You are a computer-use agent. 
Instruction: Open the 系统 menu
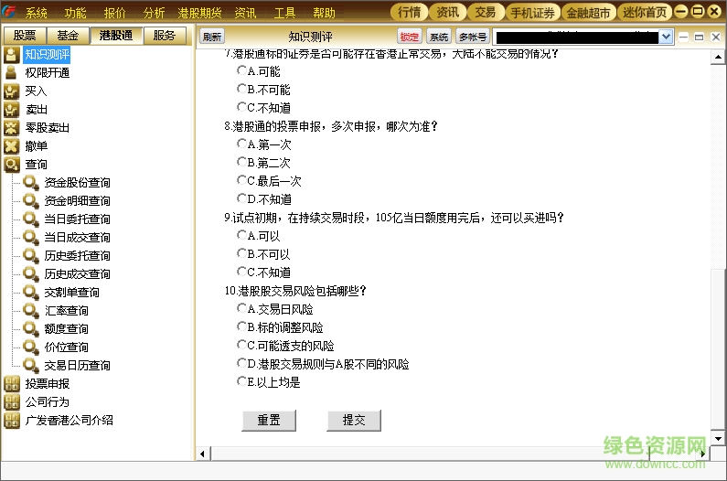point(36,13)
